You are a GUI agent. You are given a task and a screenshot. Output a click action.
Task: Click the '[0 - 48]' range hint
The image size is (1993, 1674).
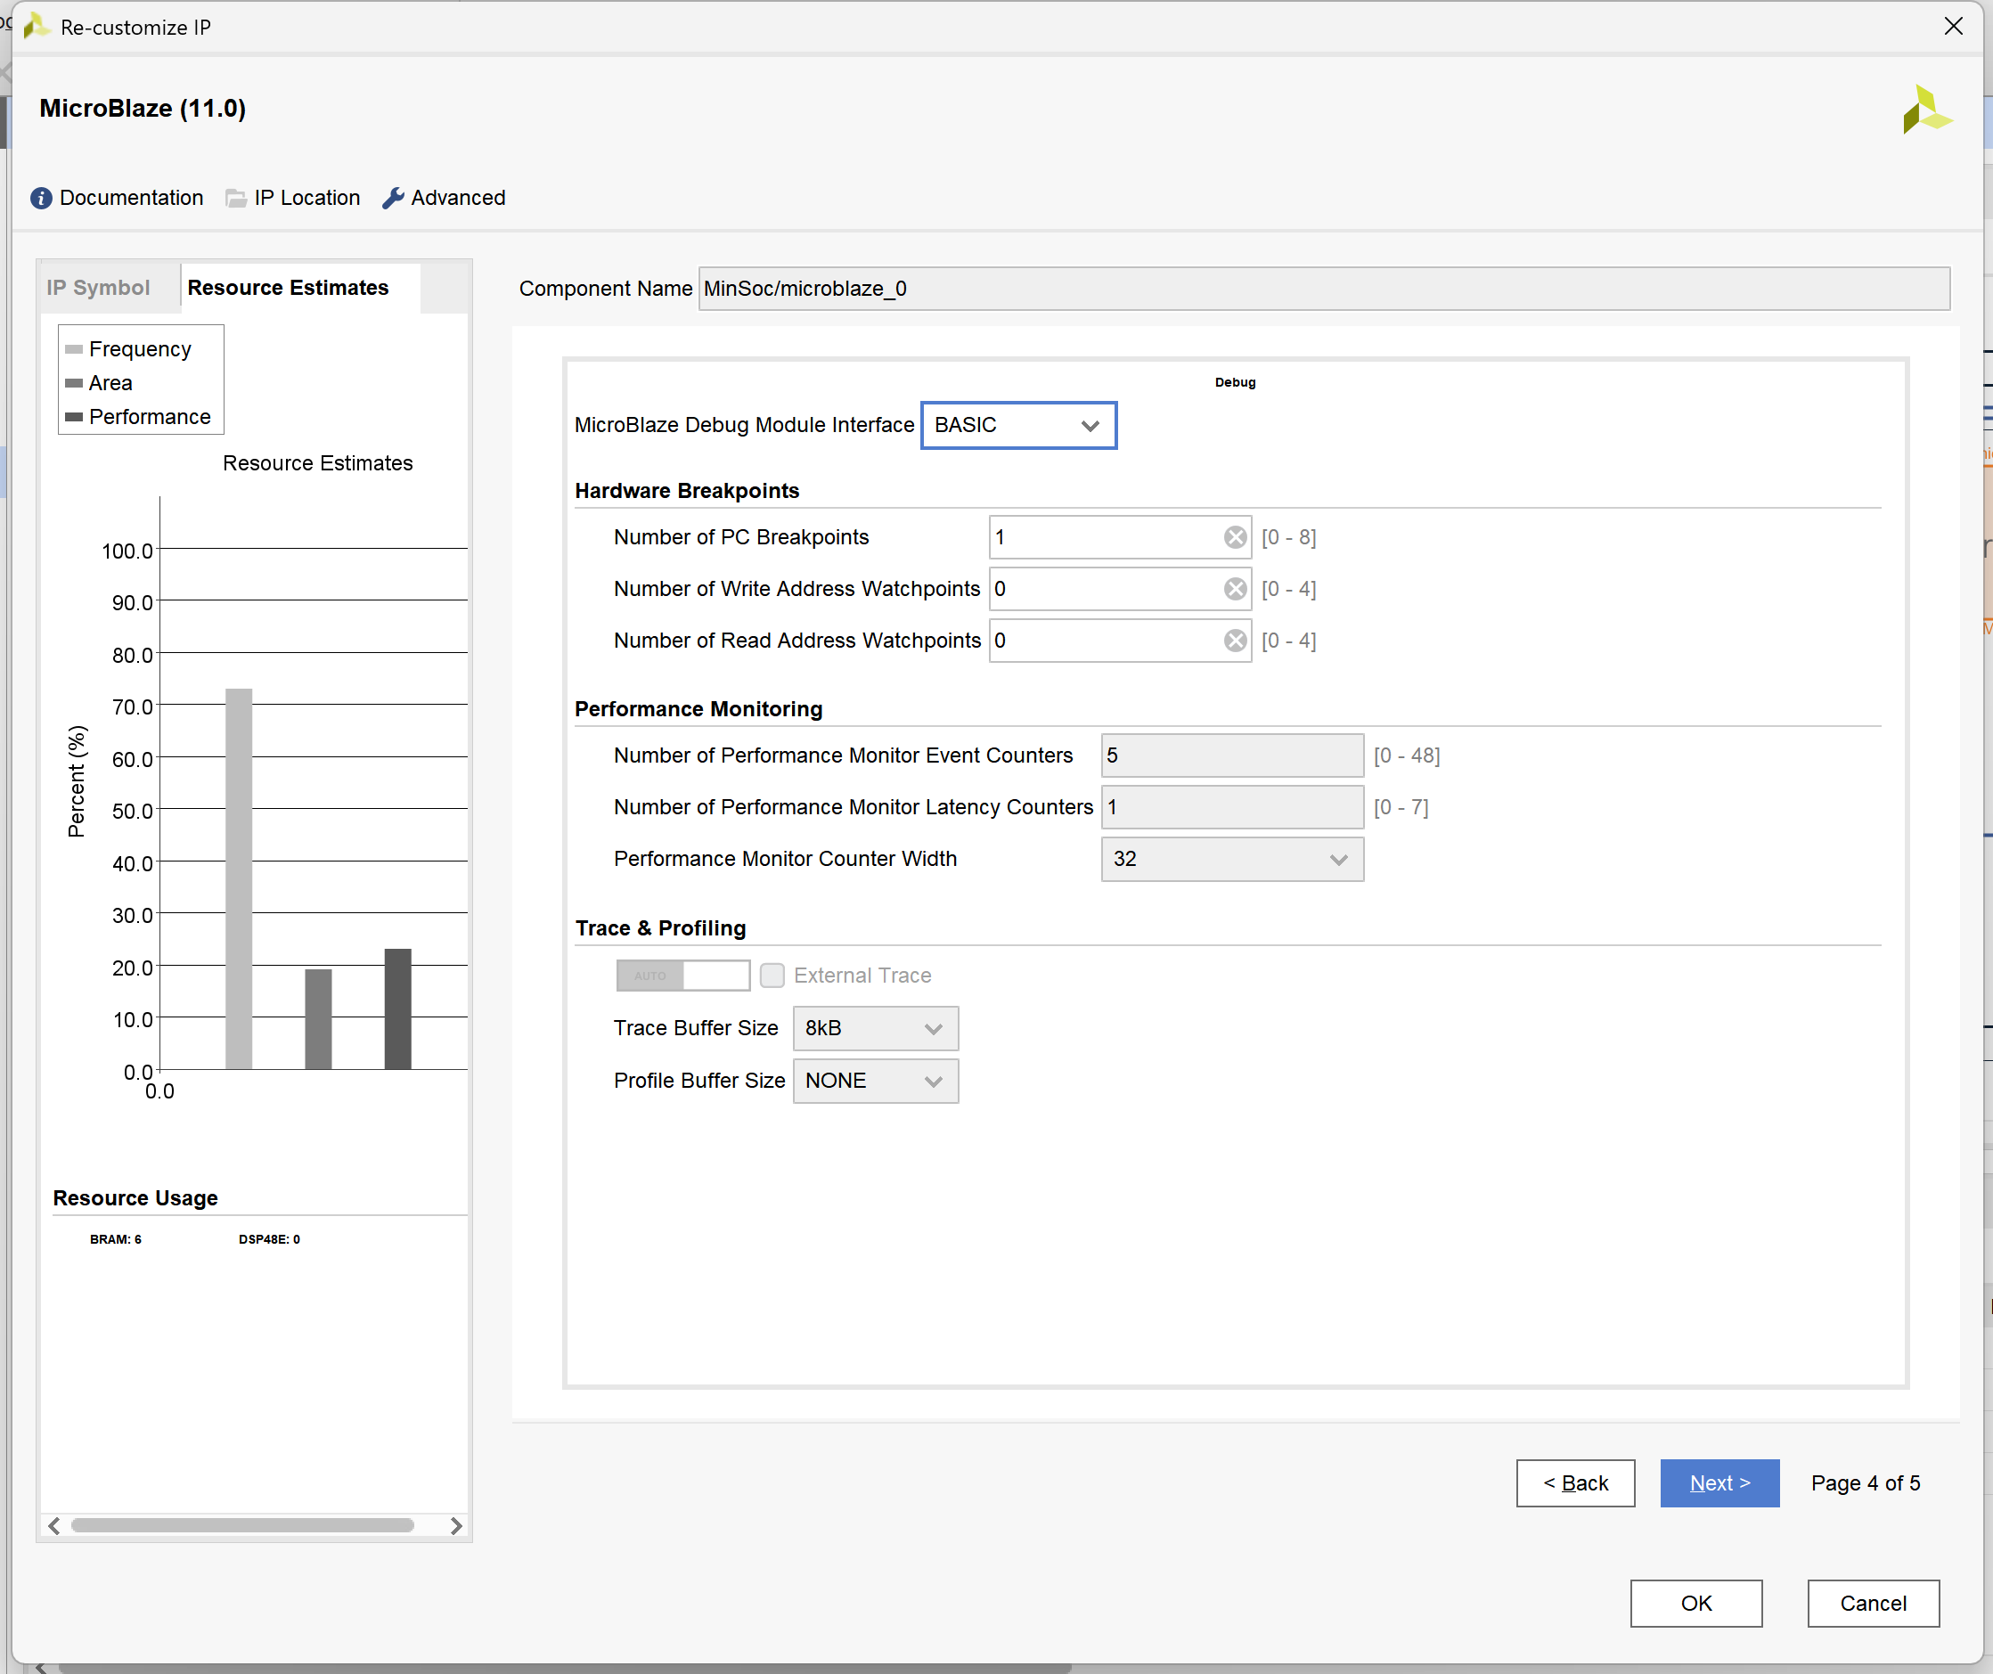[1407, 756]
